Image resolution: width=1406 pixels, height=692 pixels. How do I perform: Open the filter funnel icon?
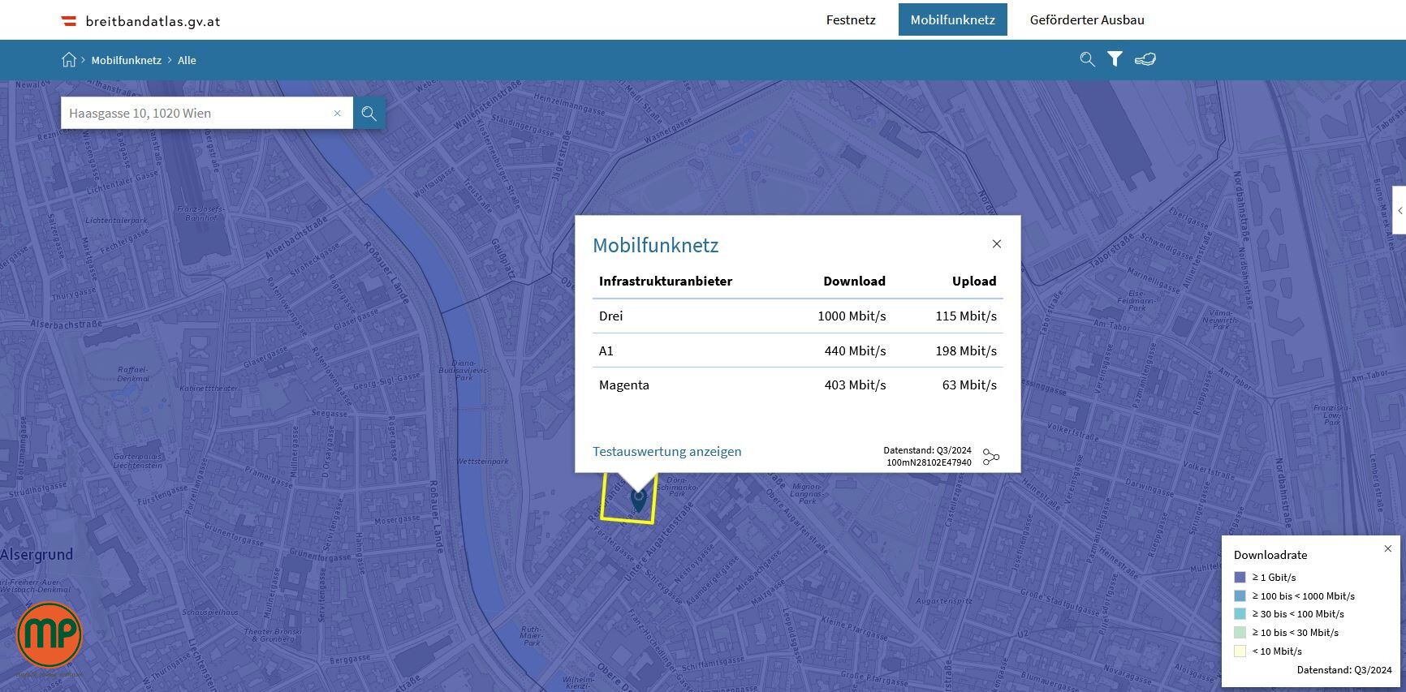[x=1115, y=59]
